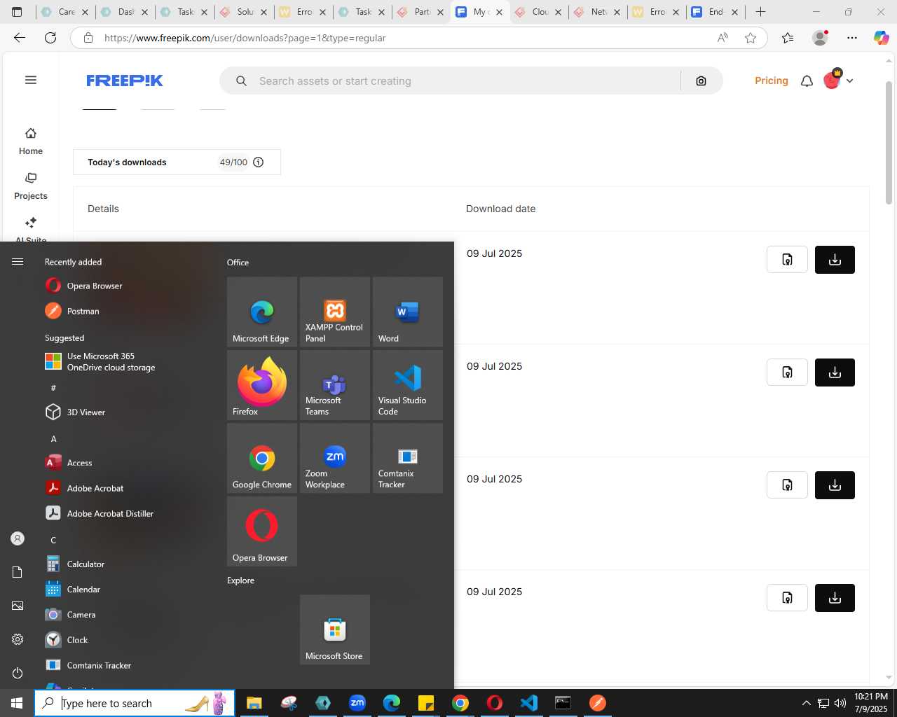
Task: Open the Opera Browser tile
Action: [262, 531]
